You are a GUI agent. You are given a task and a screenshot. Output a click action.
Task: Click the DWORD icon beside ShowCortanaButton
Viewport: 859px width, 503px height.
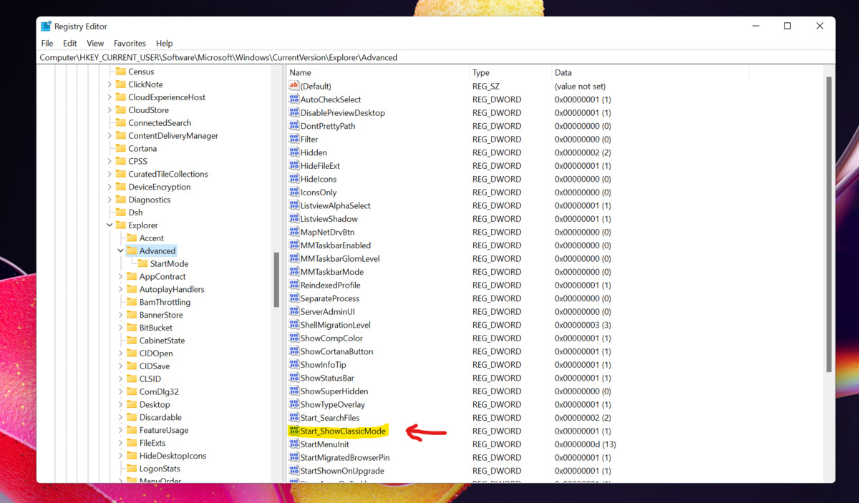click(x=293, y=351)
